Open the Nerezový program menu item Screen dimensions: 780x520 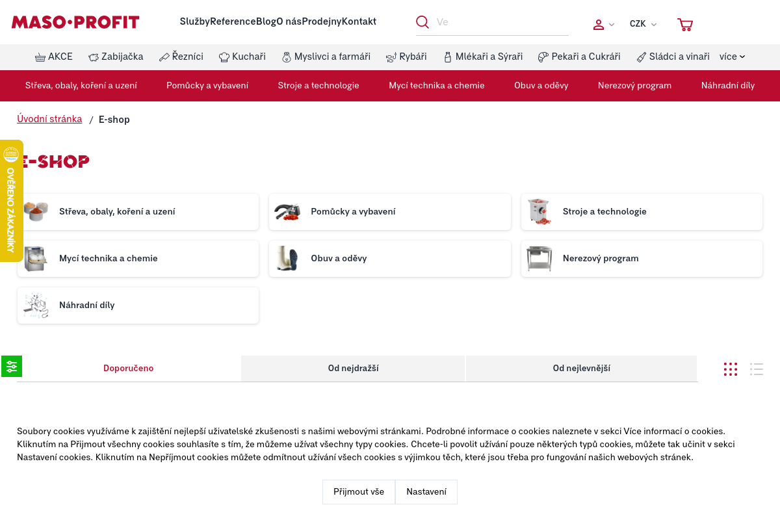click(x=634, y=86)
